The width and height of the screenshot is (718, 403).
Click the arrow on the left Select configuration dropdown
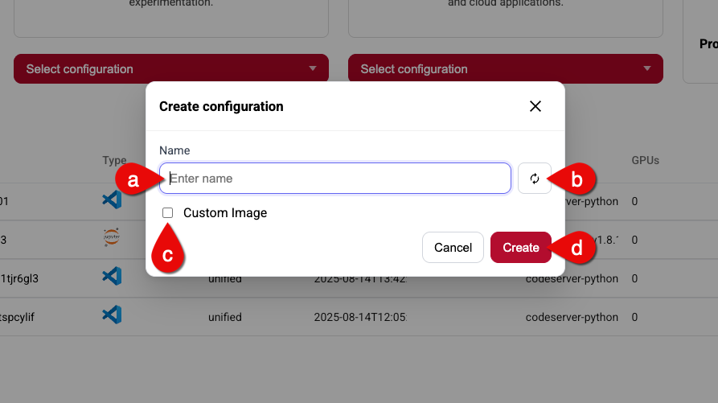(313, 69)
